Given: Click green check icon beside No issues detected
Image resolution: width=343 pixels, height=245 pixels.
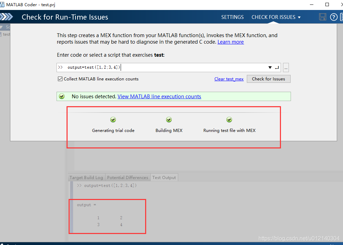Looking at the screenshot, I should (x=62, y=96).
